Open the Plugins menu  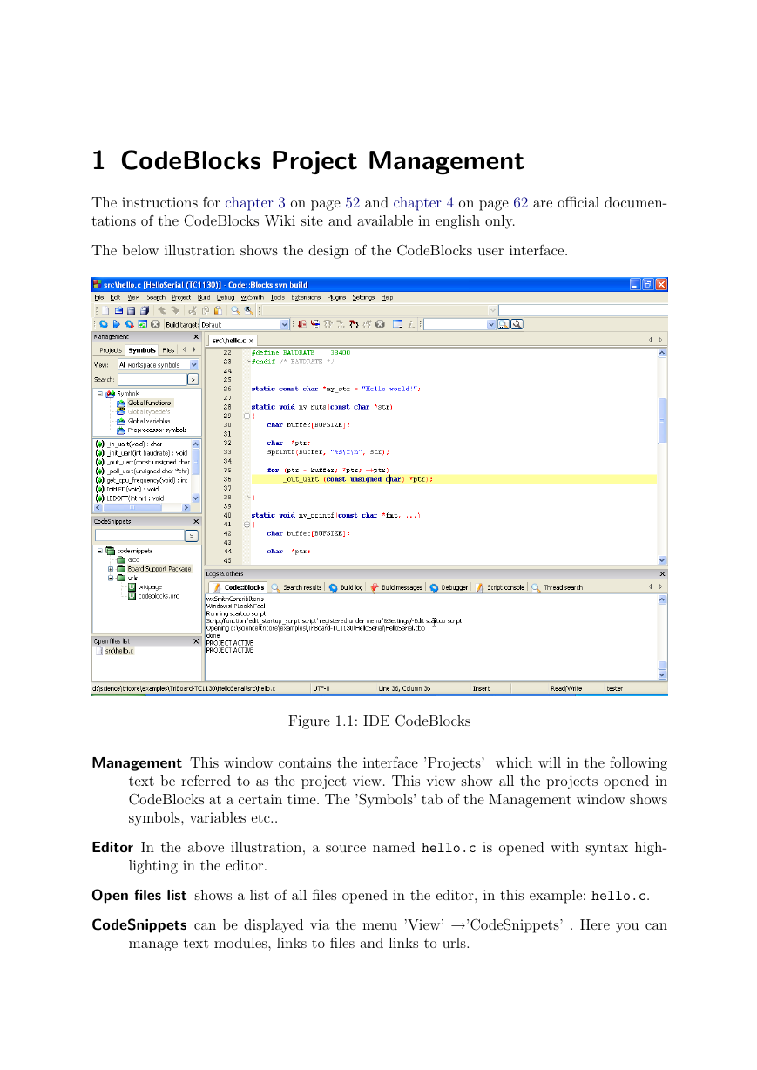(x=337, y=297)
